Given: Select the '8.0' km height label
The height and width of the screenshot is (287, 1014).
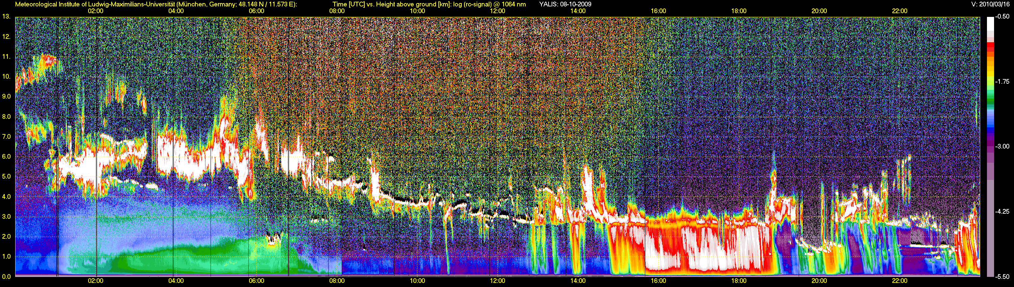Looking at the screenshot, I should point(6,116).
